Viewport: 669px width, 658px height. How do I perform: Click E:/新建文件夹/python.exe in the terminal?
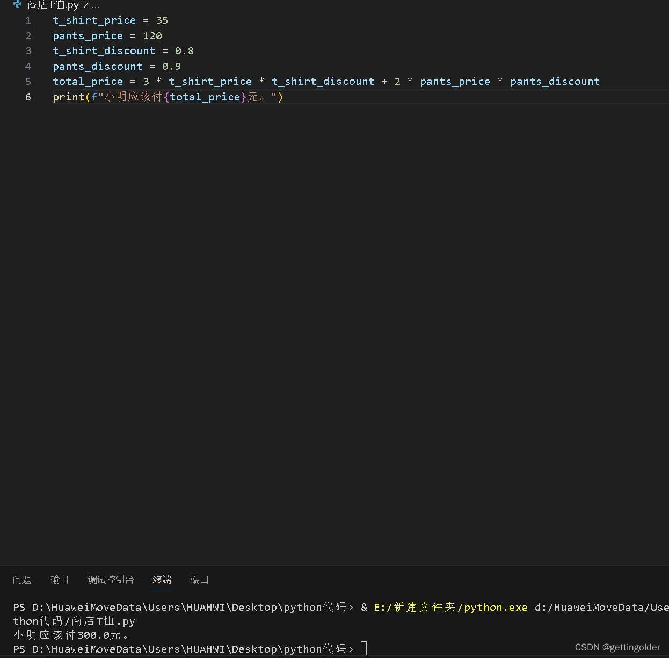pos(451,607)
